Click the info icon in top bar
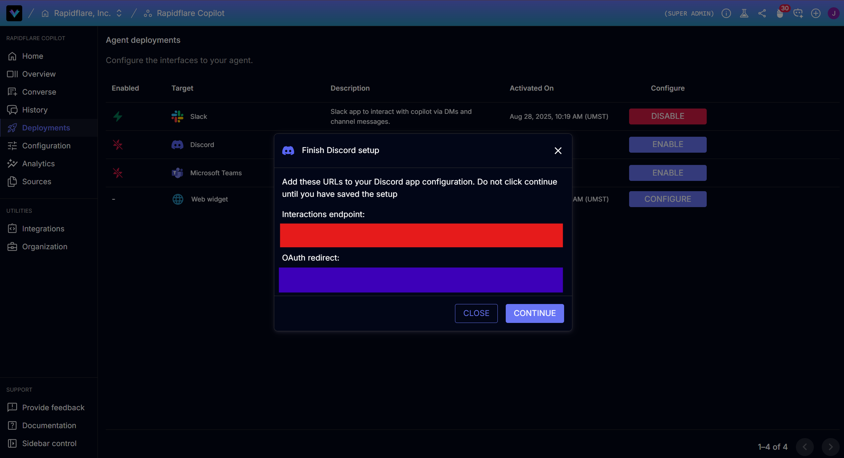This screenshot has height=458, width=844. click(726, 13)
